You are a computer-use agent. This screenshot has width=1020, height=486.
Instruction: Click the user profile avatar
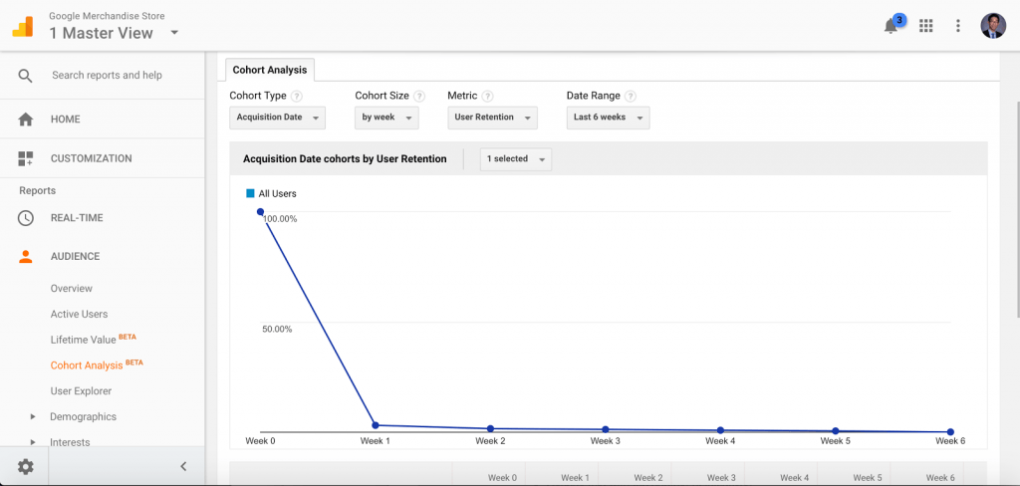[993, 25]
